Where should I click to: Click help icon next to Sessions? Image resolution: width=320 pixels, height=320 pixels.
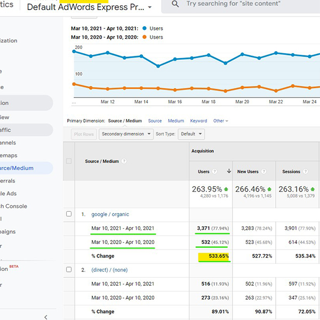(305, 171)
